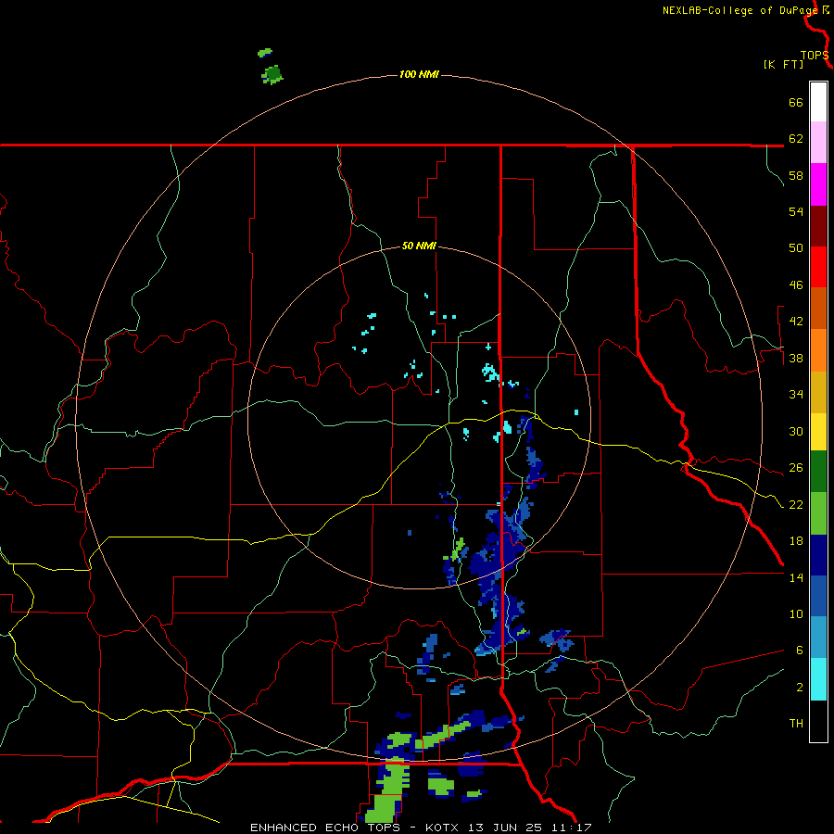834x834 pixels.
Task: Click the gold 34-38 kft legend swatch
Action: 818,392
